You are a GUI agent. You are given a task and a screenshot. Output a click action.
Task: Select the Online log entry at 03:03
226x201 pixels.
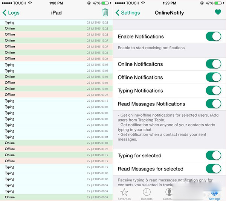56,143
